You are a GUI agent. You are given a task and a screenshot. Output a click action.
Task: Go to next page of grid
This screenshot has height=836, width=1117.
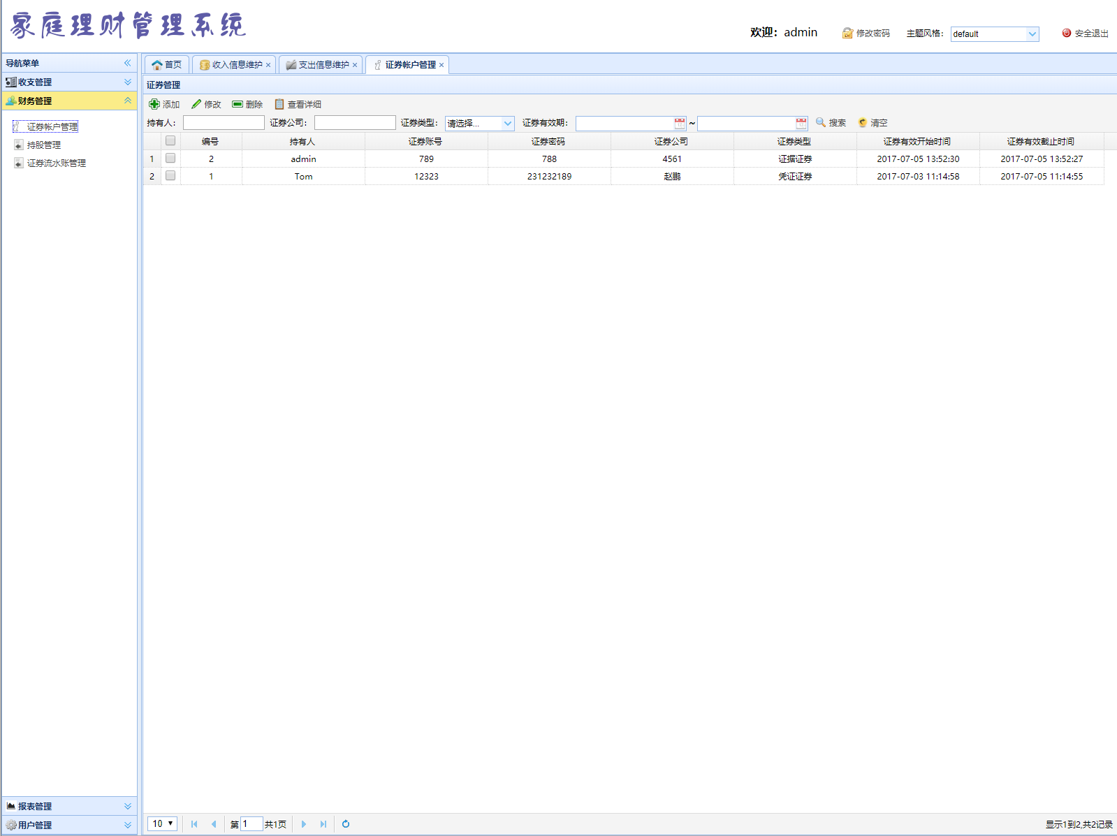point(304,824)
